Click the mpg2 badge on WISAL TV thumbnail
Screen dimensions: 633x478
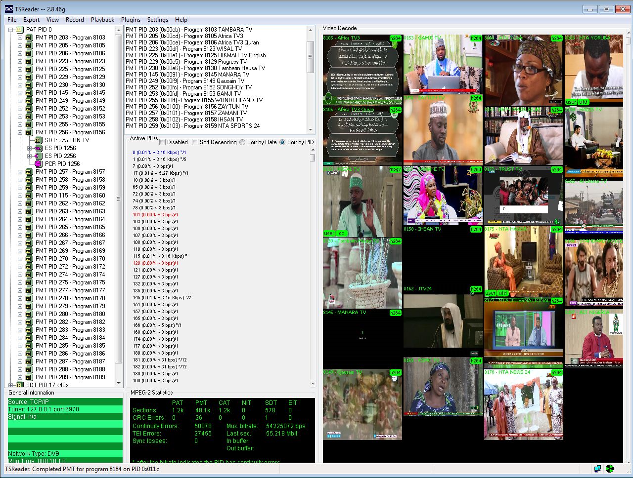coord(395,169)
